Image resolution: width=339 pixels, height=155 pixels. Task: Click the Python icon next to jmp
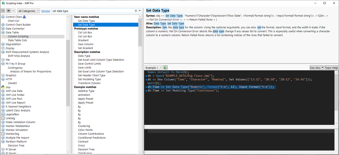click(x=3, y=87)
